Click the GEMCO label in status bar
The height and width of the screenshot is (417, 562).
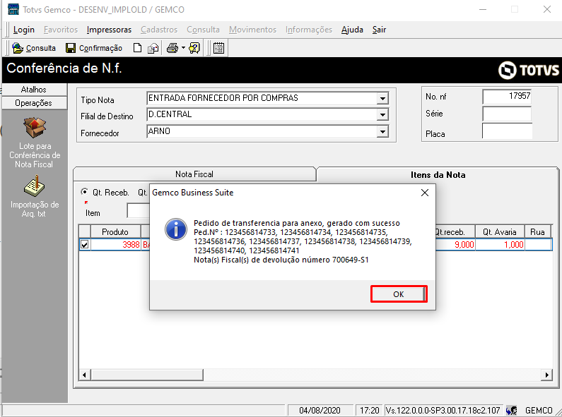(x=539, y=411)
